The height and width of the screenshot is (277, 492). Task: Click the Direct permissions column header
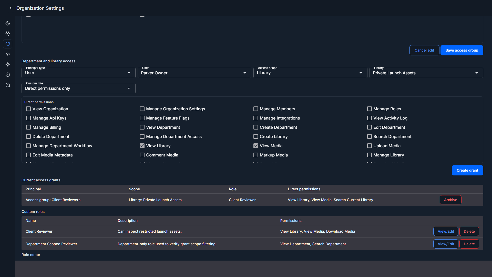click(x=304, y=189)
